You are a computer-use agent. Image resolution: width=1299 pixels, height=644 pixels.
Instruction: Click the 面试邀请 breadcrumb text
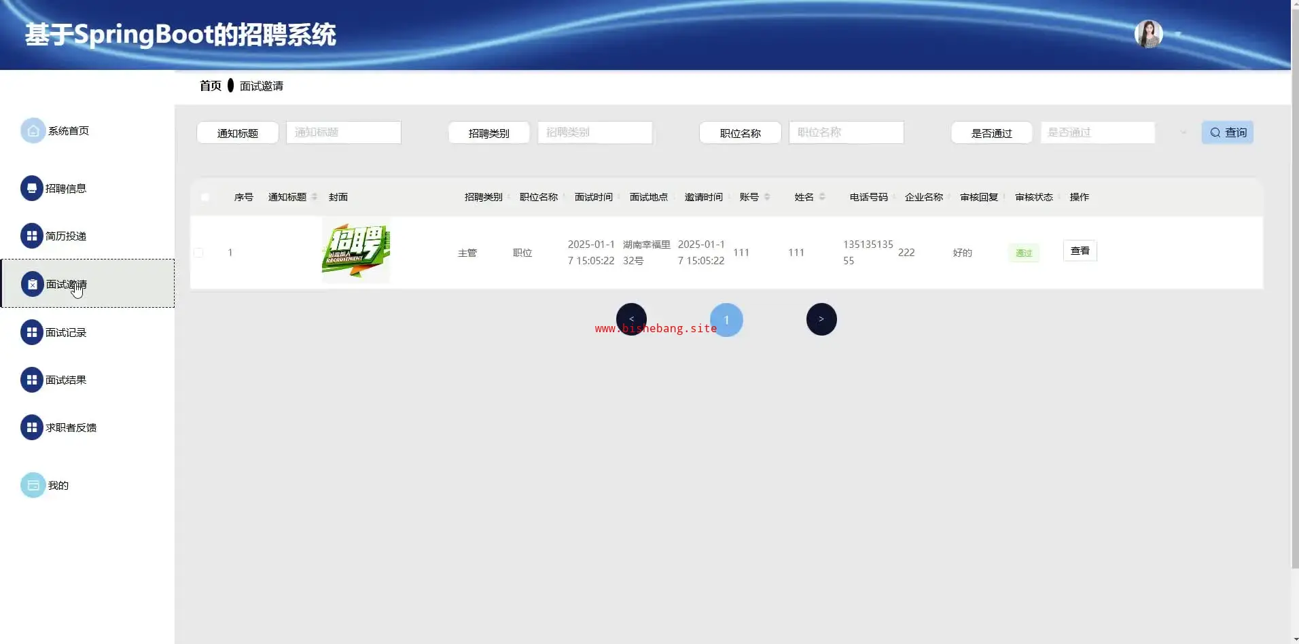pos(262,86)
